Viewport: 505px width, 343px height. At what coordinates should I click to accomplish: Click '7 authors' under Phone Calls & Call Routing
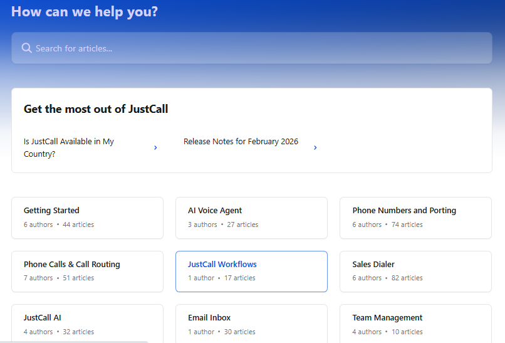[38, 278]
